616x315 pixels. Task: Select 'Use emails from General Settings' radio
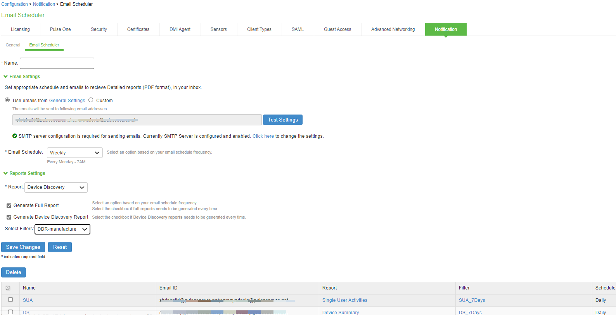tap(7, 100)
